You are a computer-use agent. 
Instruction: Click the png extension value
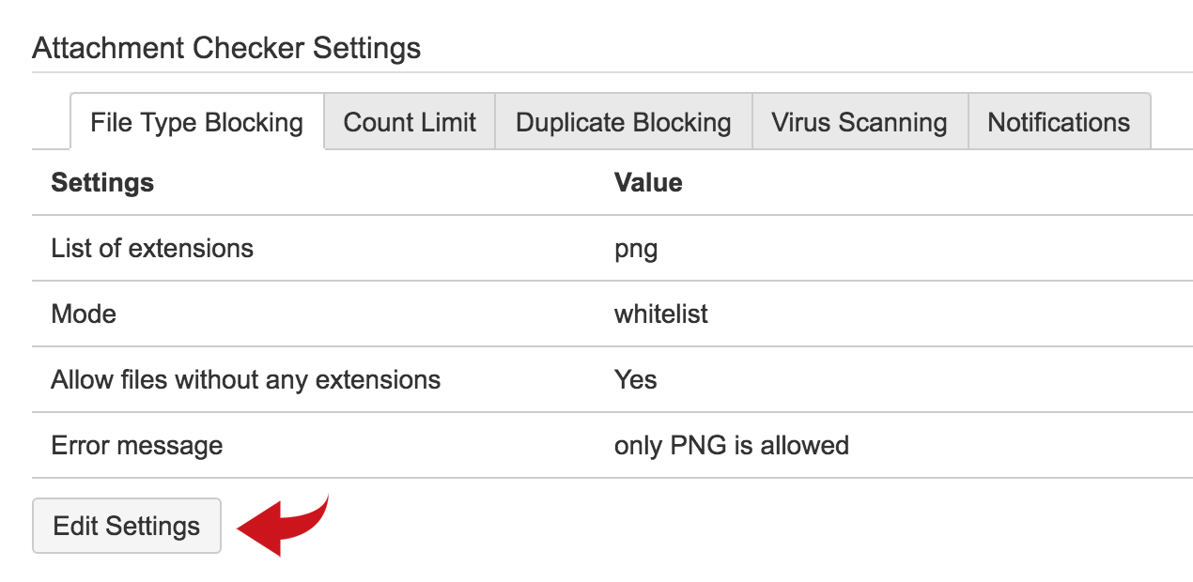[635, 248]
